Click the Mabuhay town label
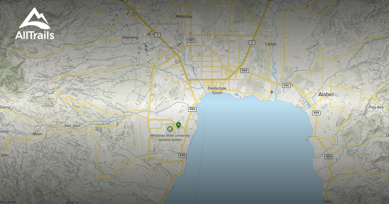 184,16
